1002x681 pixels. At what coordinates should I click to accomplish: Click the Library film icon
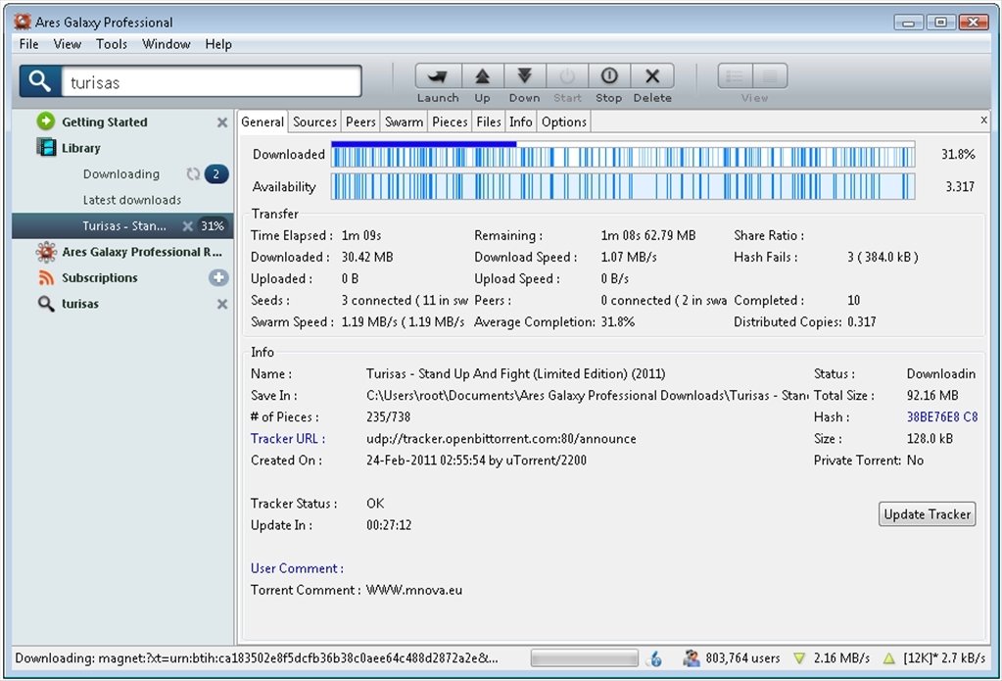tap(46, 148)
